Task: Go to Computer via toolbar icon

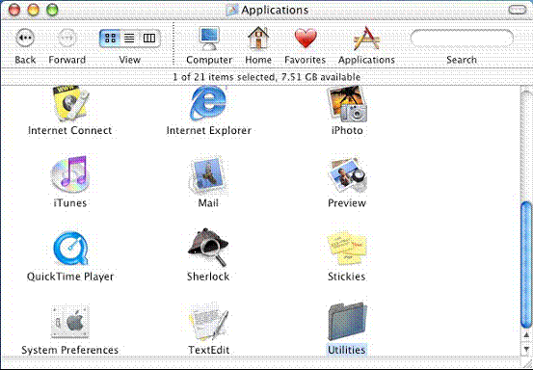Action: tap(209, 39)
